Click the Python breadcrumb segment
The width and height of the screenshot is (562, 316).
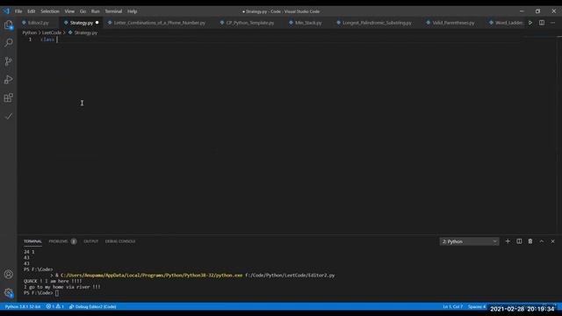point(29,32)
